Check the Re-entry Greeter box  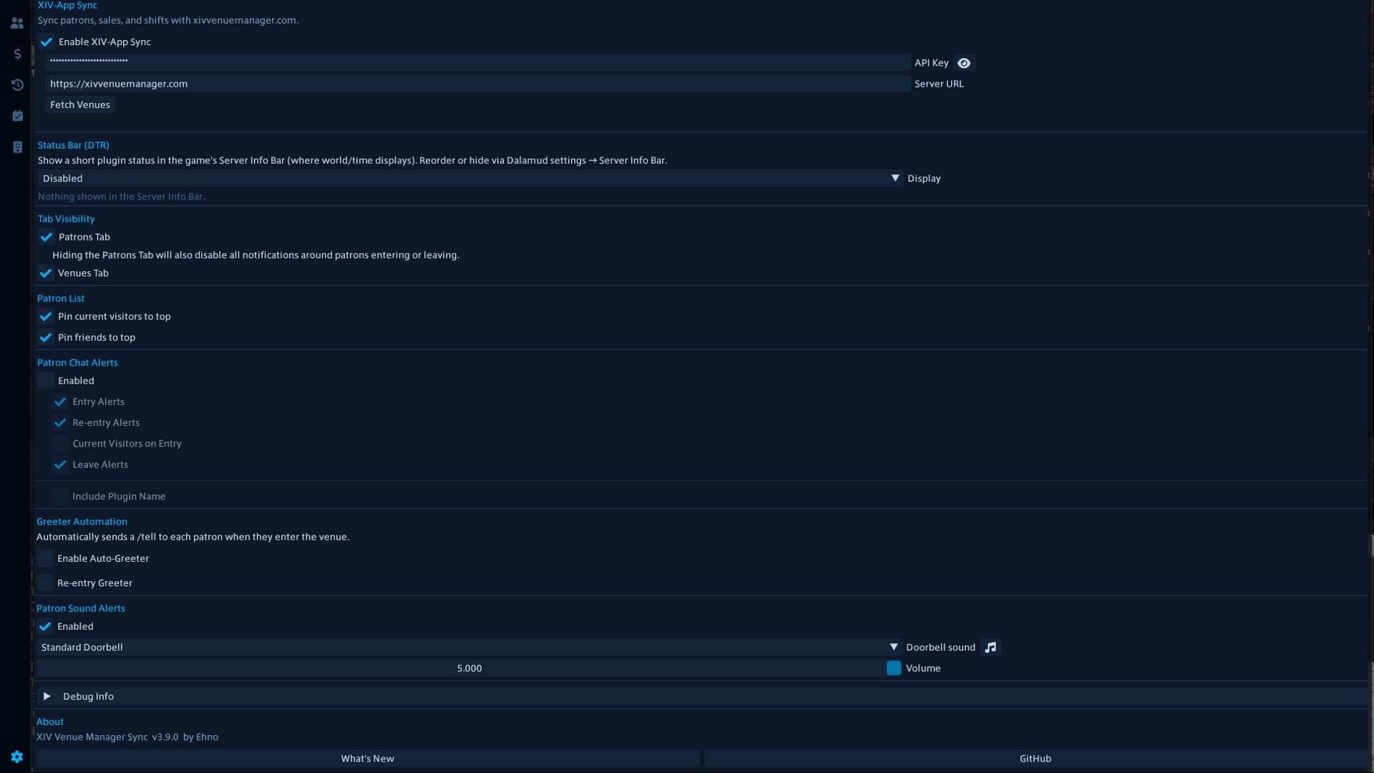click(45, 583)
